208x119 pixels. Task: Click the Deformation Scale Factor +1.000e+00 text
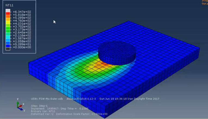point(82,114)
